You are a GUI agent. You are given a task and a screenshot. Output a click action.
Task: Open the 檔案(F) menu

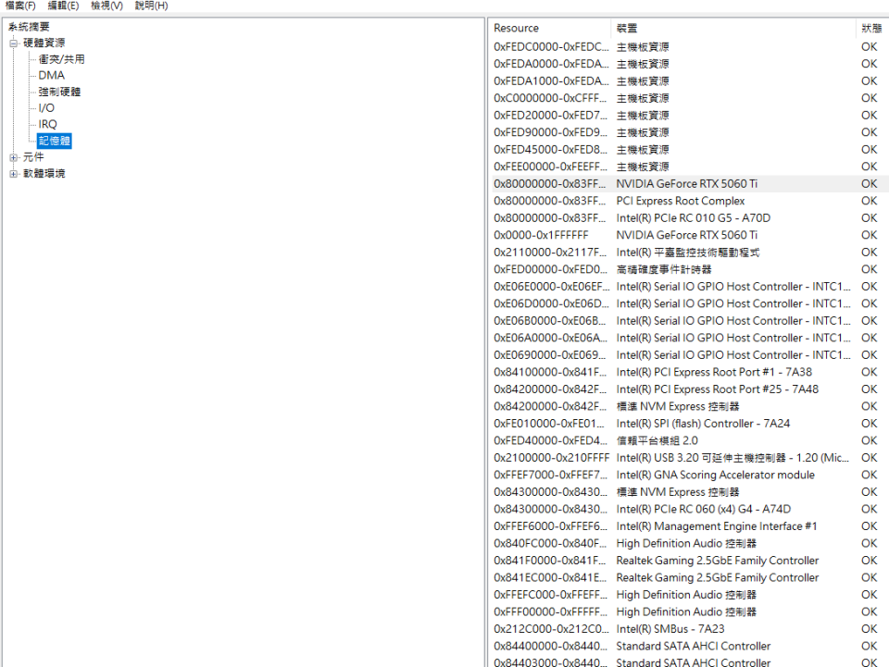point(20,6)
